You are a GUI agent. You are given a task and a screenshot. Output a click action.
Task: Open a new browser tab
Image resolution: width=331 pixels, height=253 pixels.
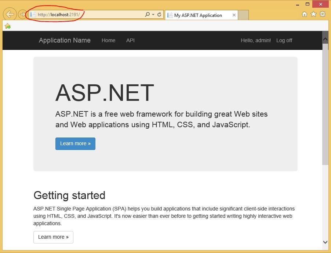(243, 15)
